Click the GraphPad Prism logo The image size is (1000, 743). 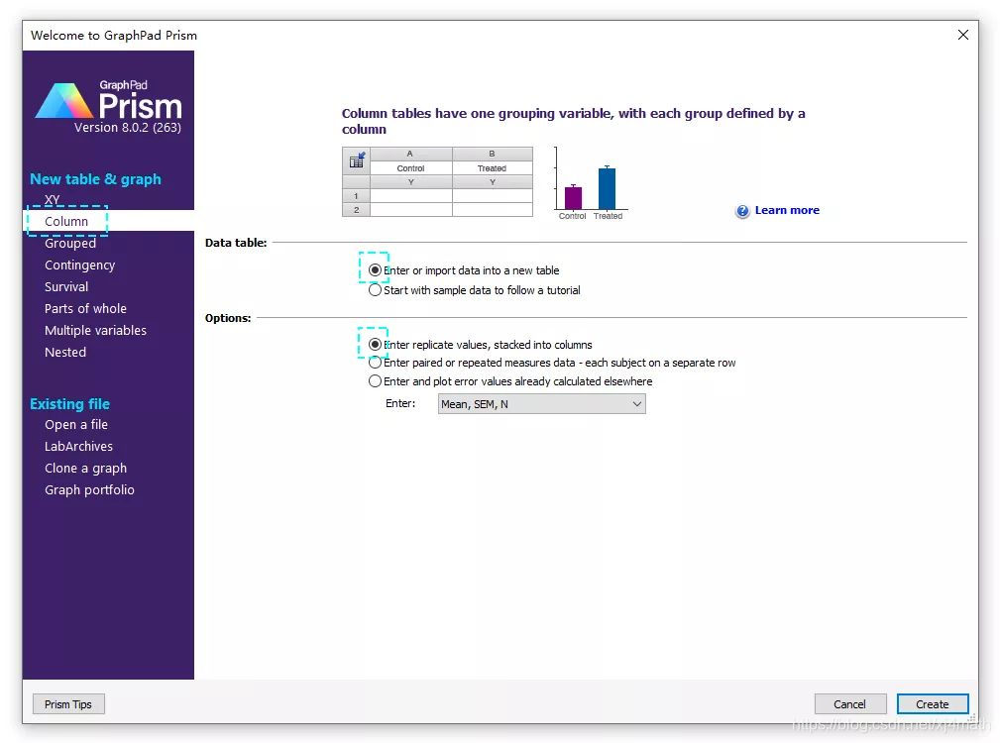pyautogui.click(x=108, y=101)
